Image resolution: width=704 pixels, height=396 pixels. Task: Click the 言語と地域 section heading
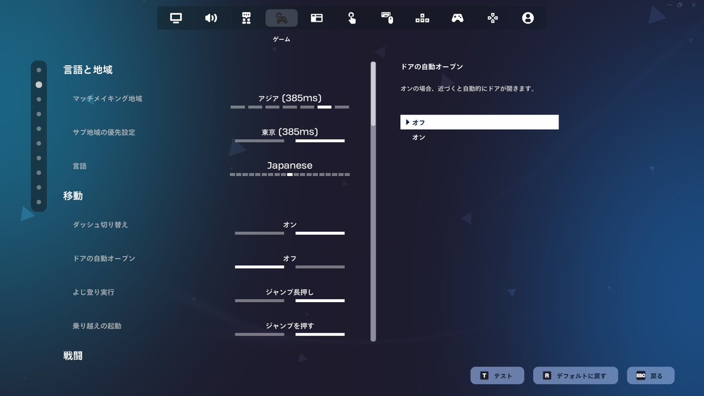(x=88, y=70)
